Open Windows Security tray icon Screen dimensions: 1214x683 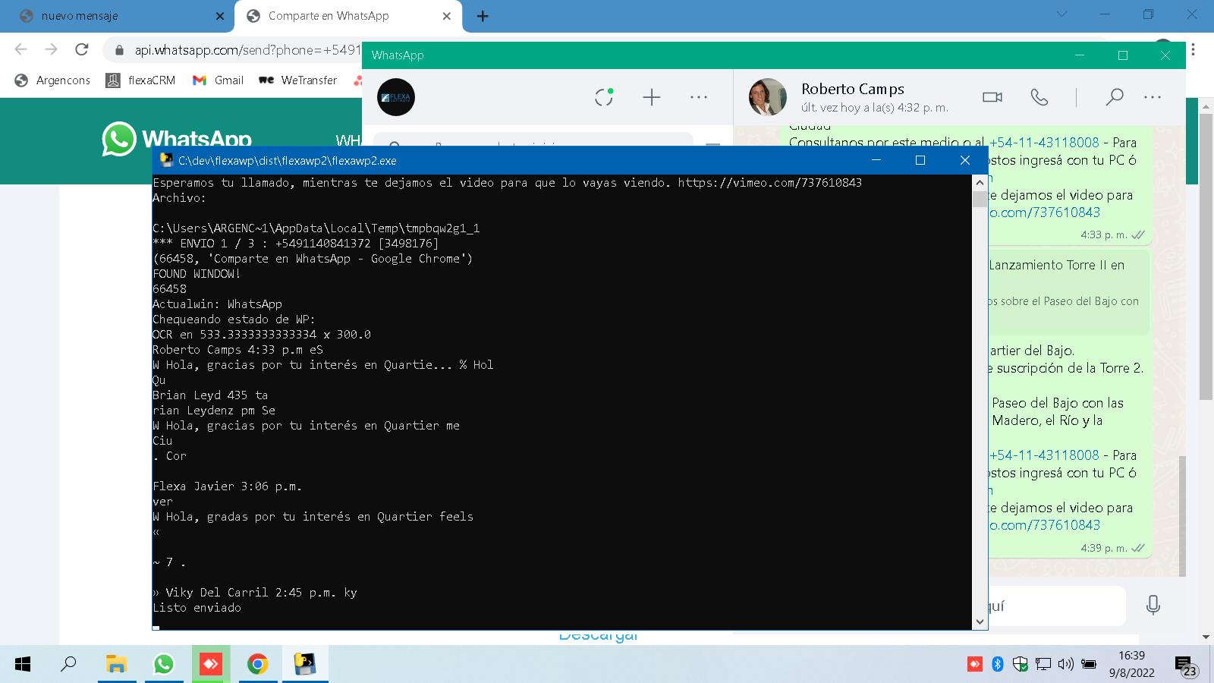1021,665
